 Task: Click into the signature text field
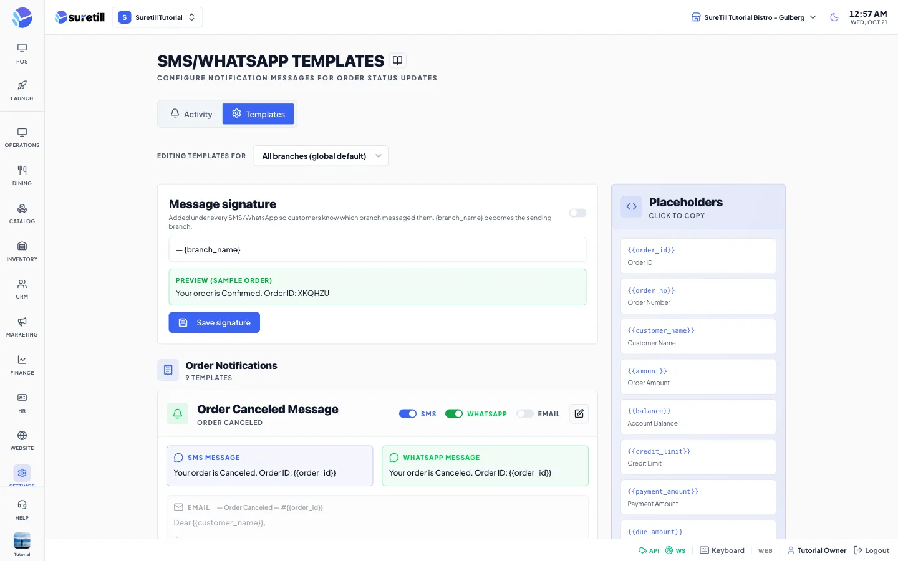coord(377,249)
